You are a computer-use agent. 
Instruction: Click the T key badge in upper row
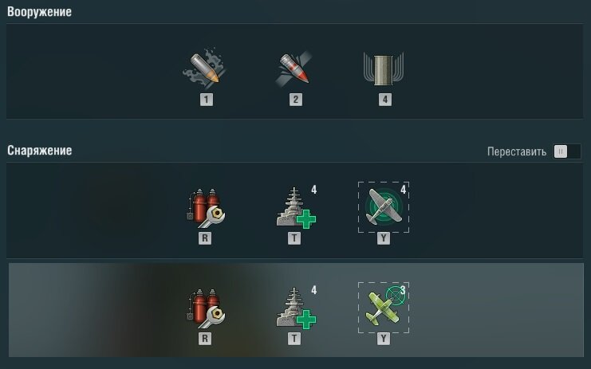[x=294, y=238]
